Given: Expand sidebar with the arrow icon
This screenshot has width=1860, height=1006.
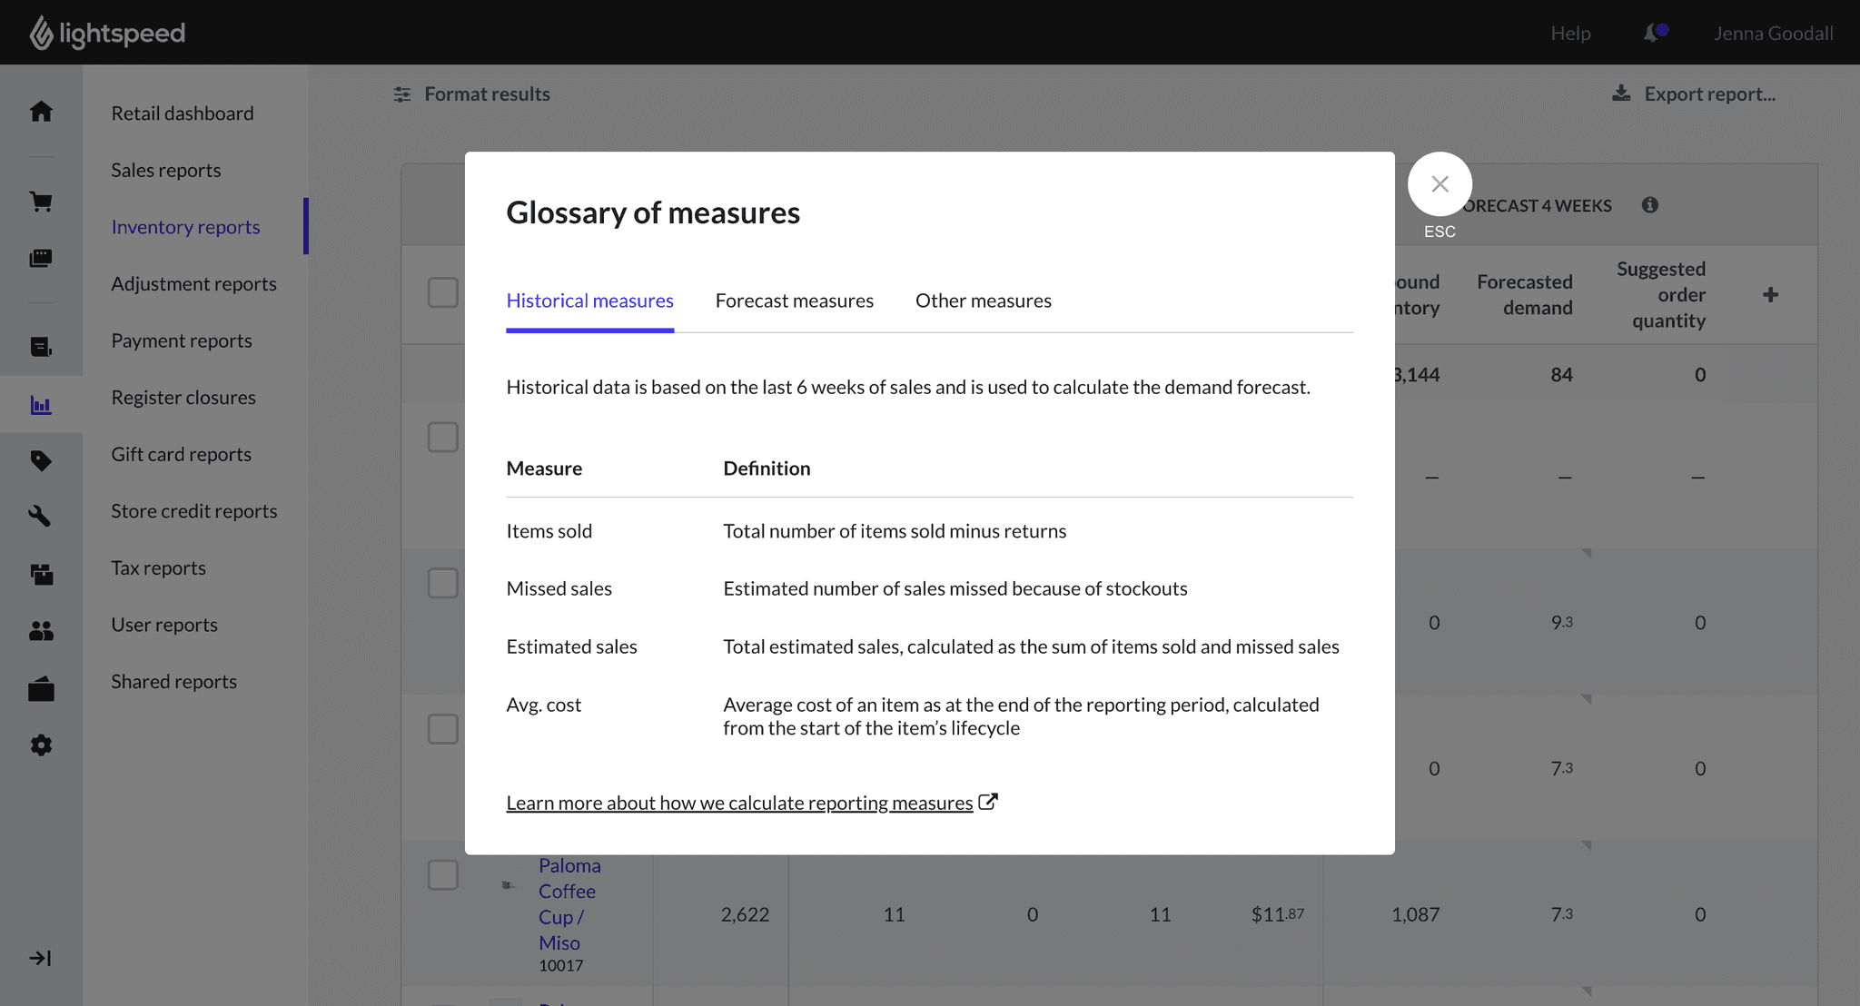Looking at the screenshot, I should click(x=41, y=958).
